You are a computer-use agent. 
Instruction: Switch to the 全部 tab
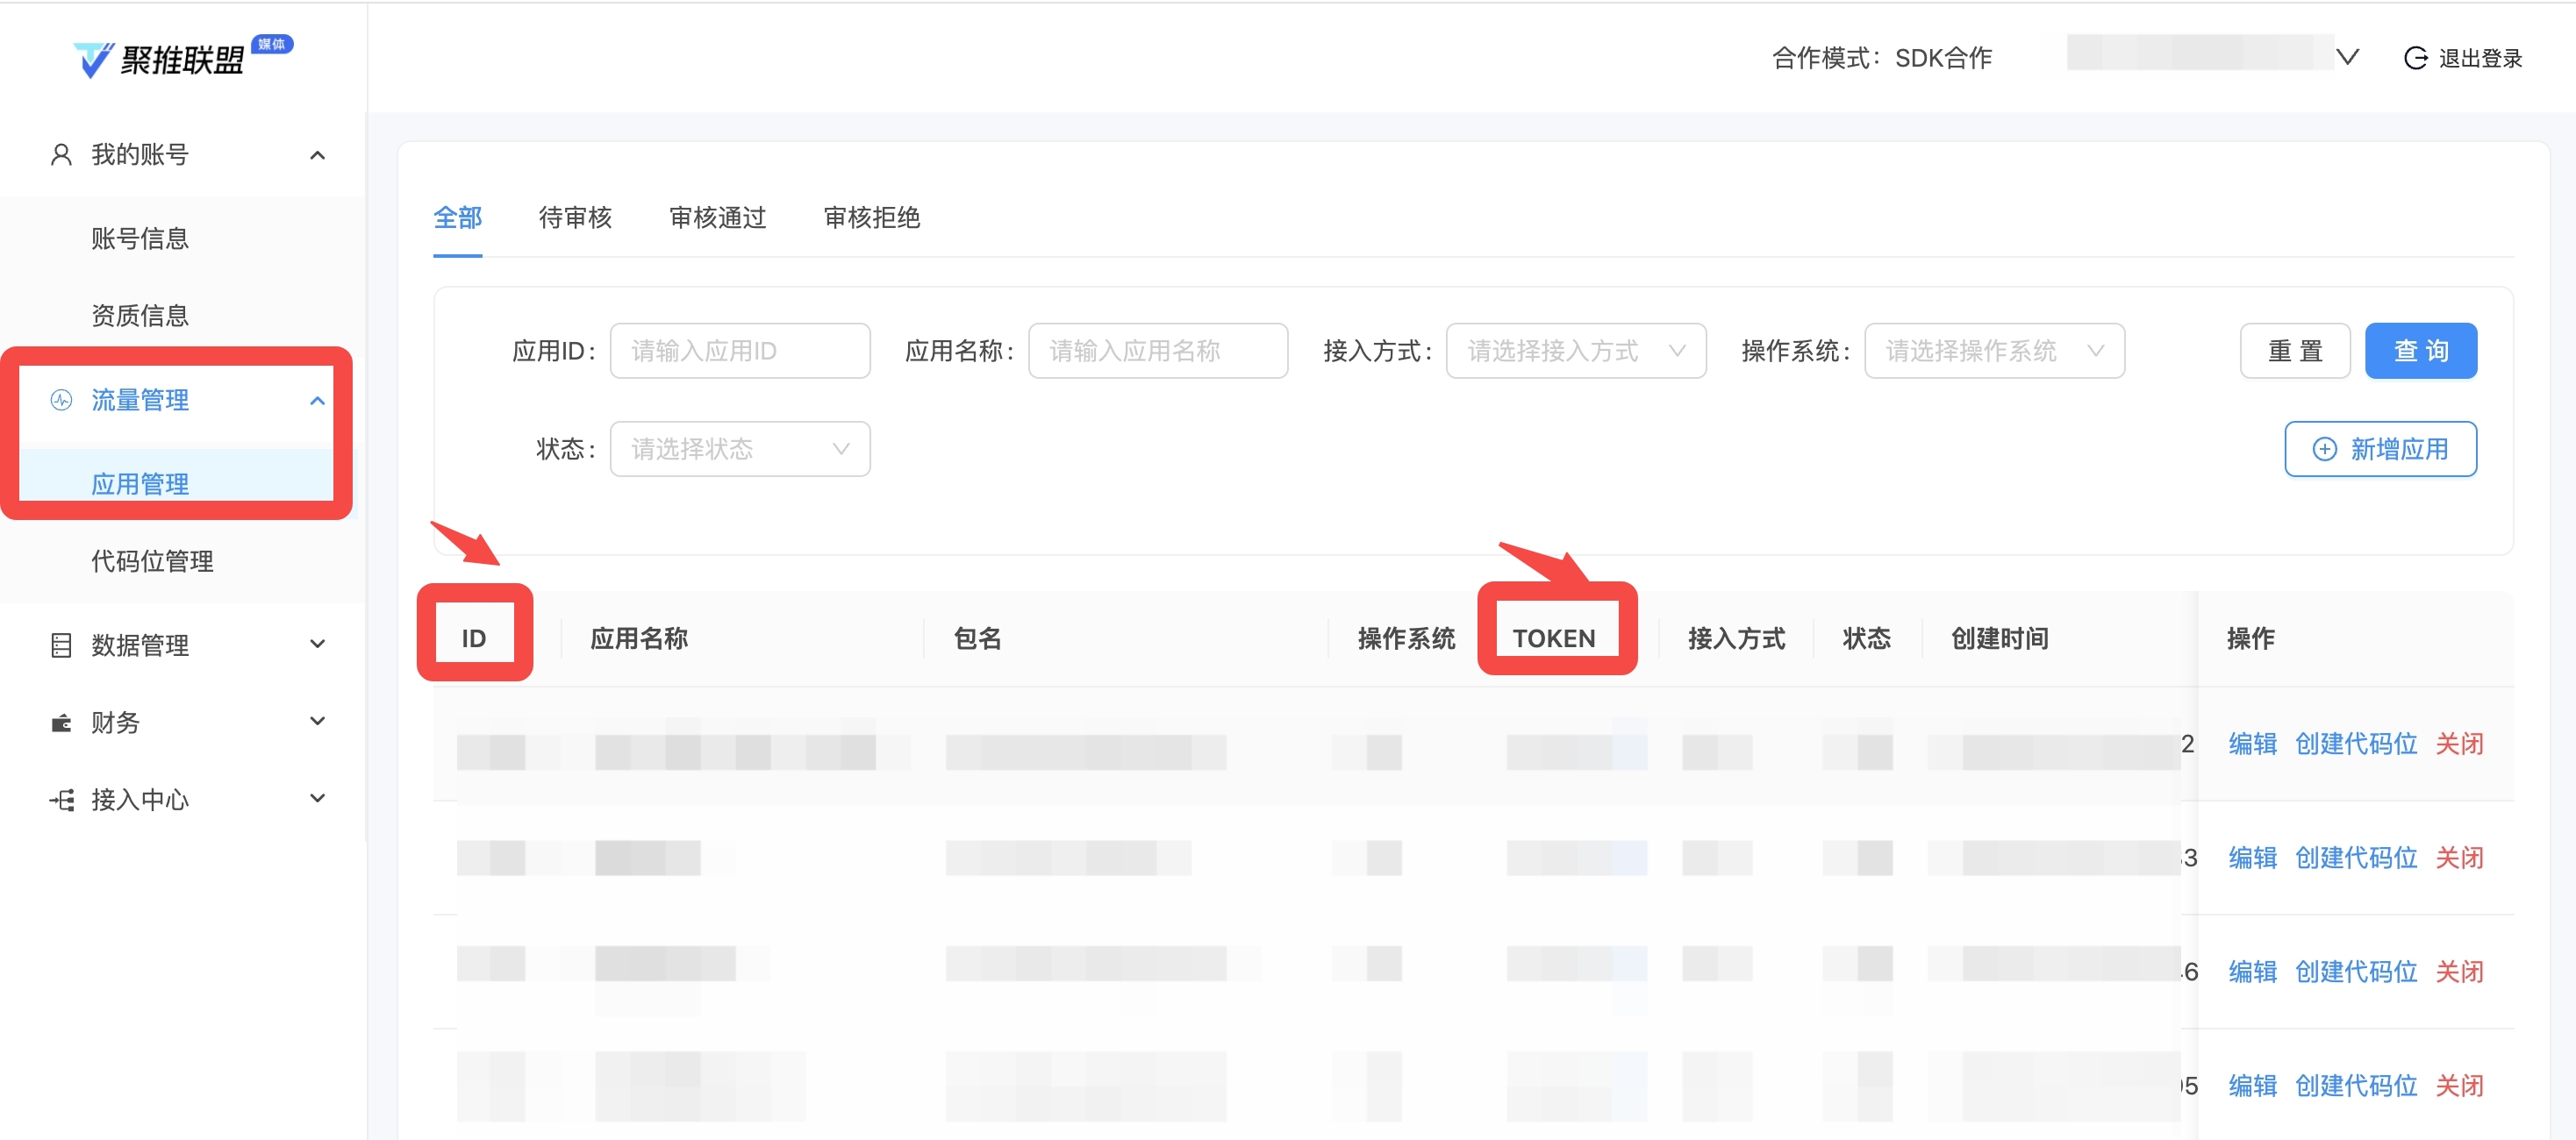pyautogui.click(x=457, y=217)
